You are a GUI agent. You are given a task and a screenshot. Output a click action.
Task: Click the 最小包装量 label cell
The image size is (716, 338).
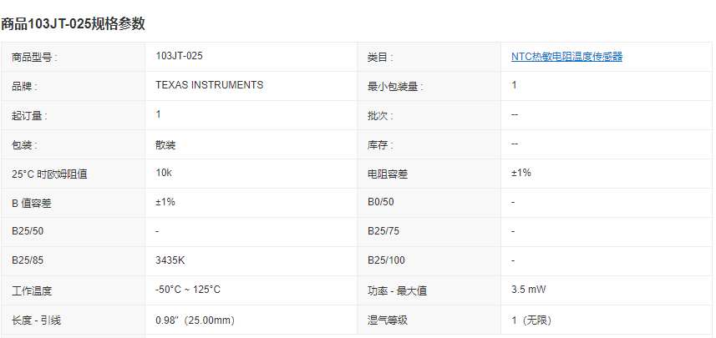click(x=394, y=86)
